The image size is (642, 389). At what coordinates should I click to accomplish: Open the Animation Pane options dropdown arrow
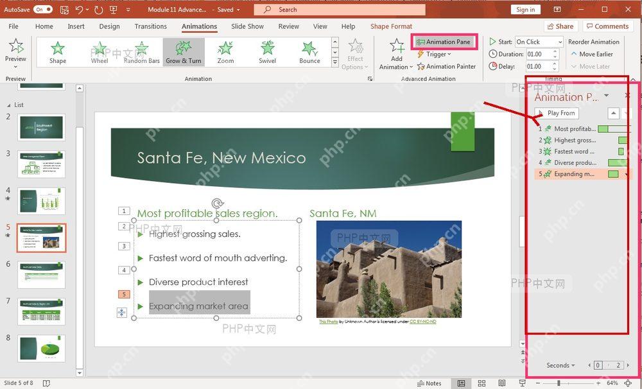[x=607, y=96]
